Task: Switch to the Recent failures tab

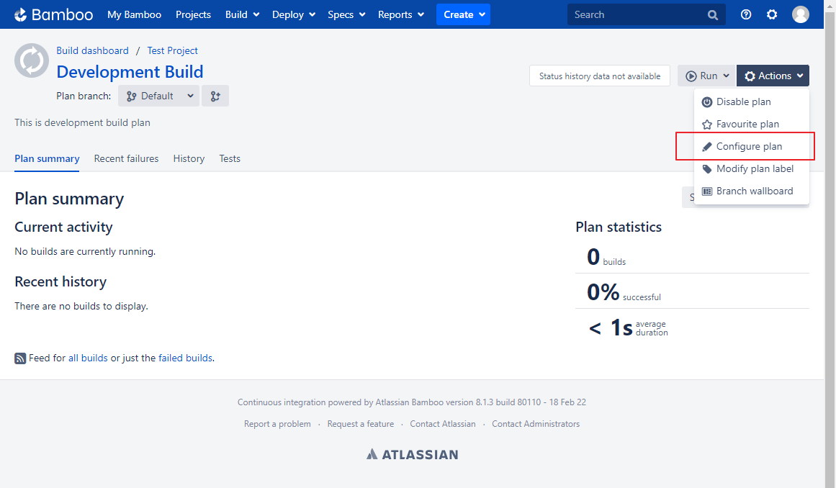Action: (x=126, y=159)
